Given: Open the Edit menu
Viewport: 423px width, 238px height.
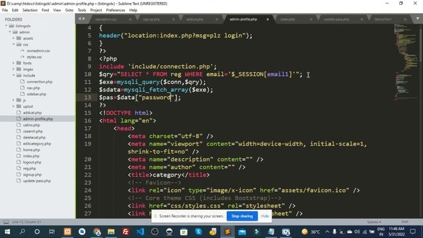Looking at the screenshot, I should pos(15,11).
